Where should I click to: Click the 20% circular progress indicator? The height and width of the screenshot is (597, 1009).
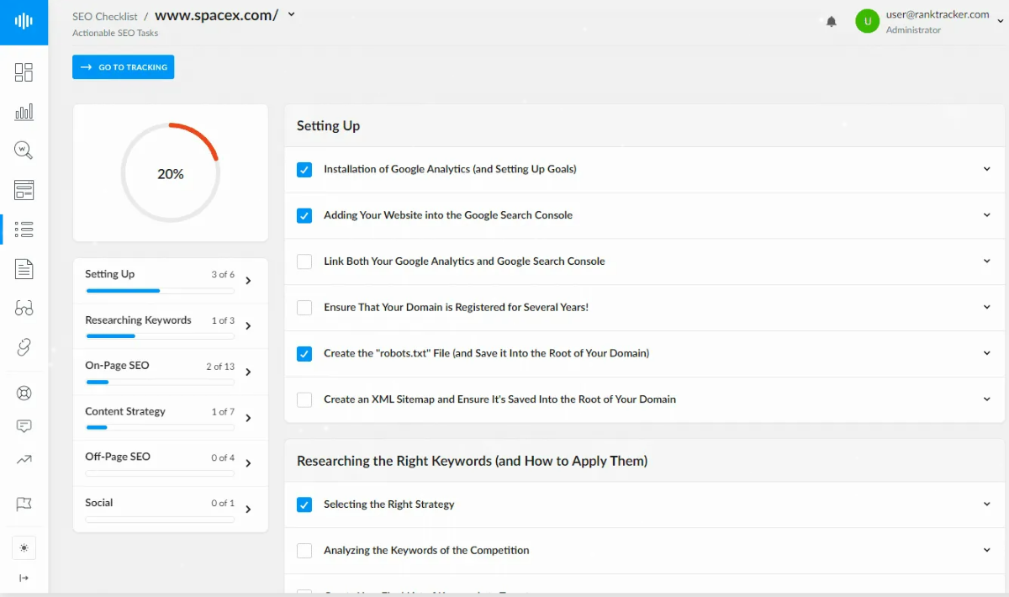(171, 173)
